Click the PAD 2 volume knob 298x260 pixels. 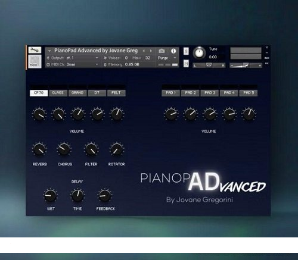click(x=190, y=114)
